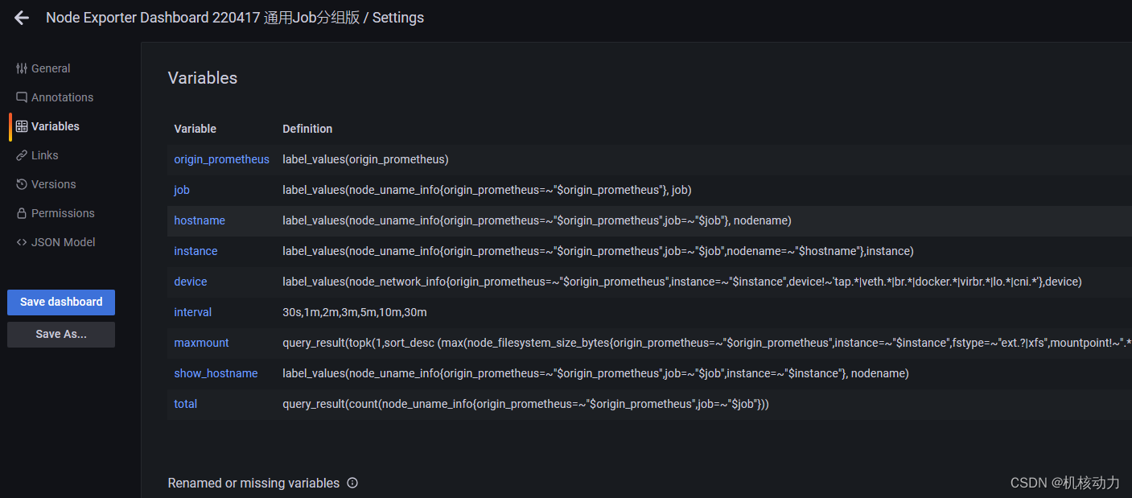The height and width of the screenshot is (498, 1132).
Task: Click the Annotations comment icon
Action: (22, 97)
